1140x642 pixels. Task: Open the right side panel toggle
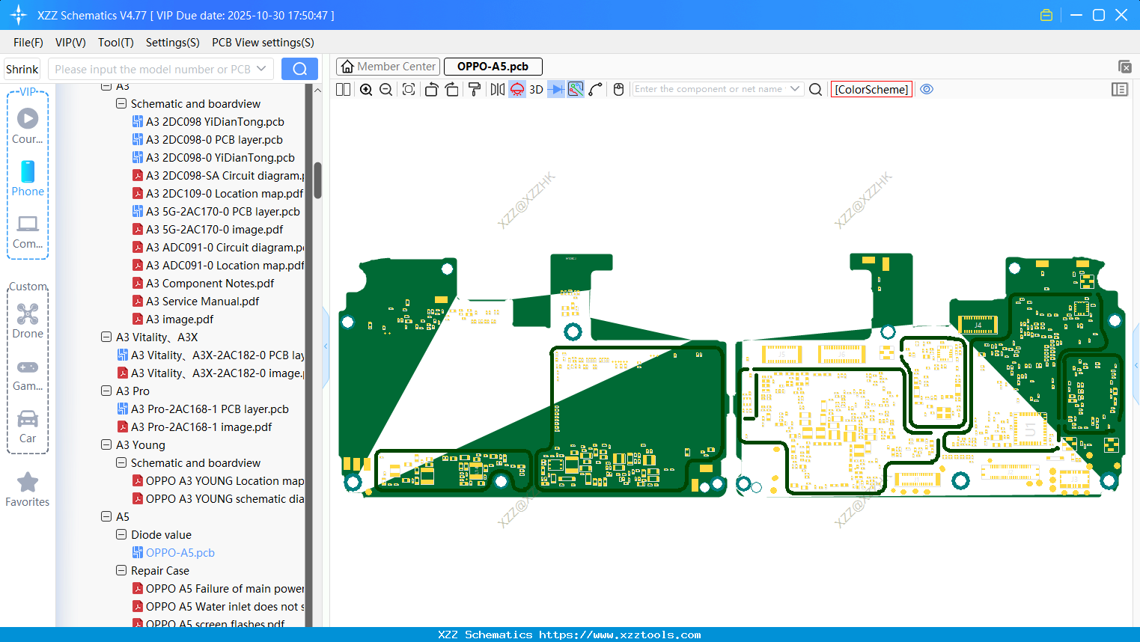[1120, 89]
